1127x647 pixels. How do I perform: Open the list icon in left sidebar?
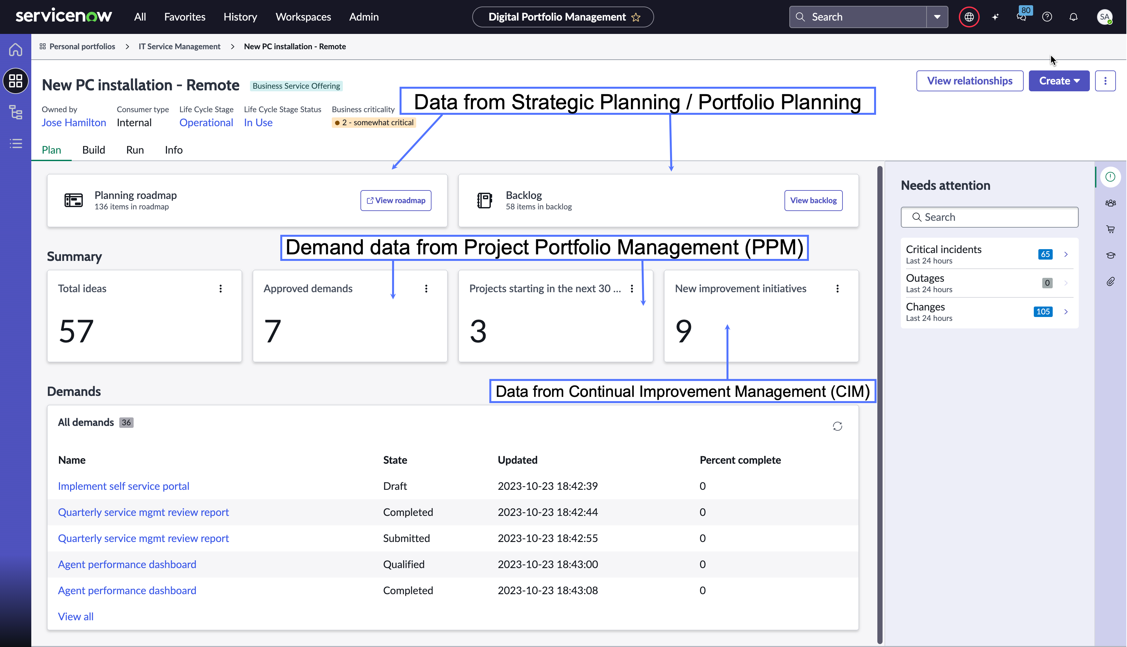pos(16,143)
